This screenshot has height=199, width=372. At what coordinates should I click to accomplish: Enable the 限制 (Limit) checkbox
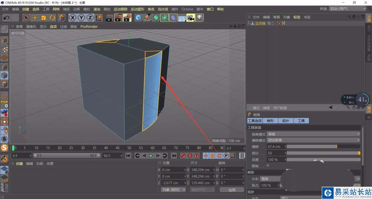click(268, 166)
